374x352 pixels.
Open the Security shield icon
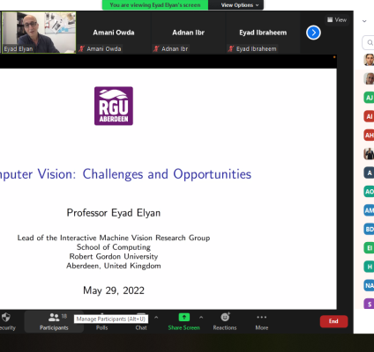pyautogui.click(x=6, y=317)
